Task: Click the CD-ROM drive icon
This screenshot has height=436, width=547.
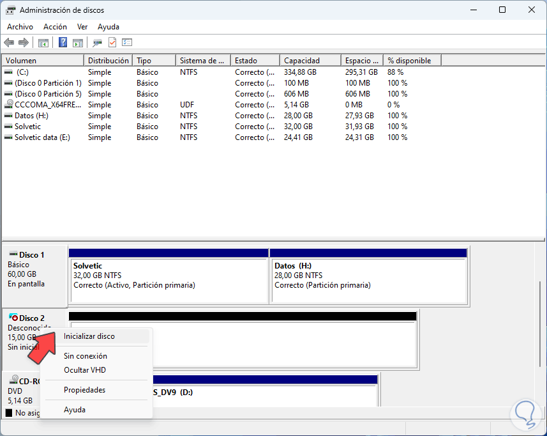Action: coord(14,379)
